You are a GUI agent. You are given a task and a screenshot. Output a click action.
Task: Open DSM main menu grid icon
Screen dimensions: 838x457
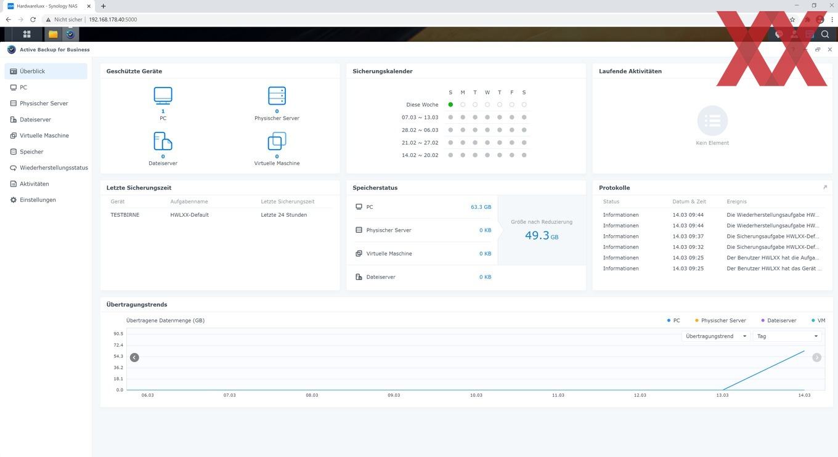[26, 34]
